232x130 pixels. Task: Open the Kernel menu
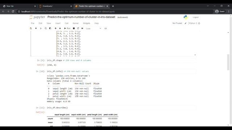point(76,23)
